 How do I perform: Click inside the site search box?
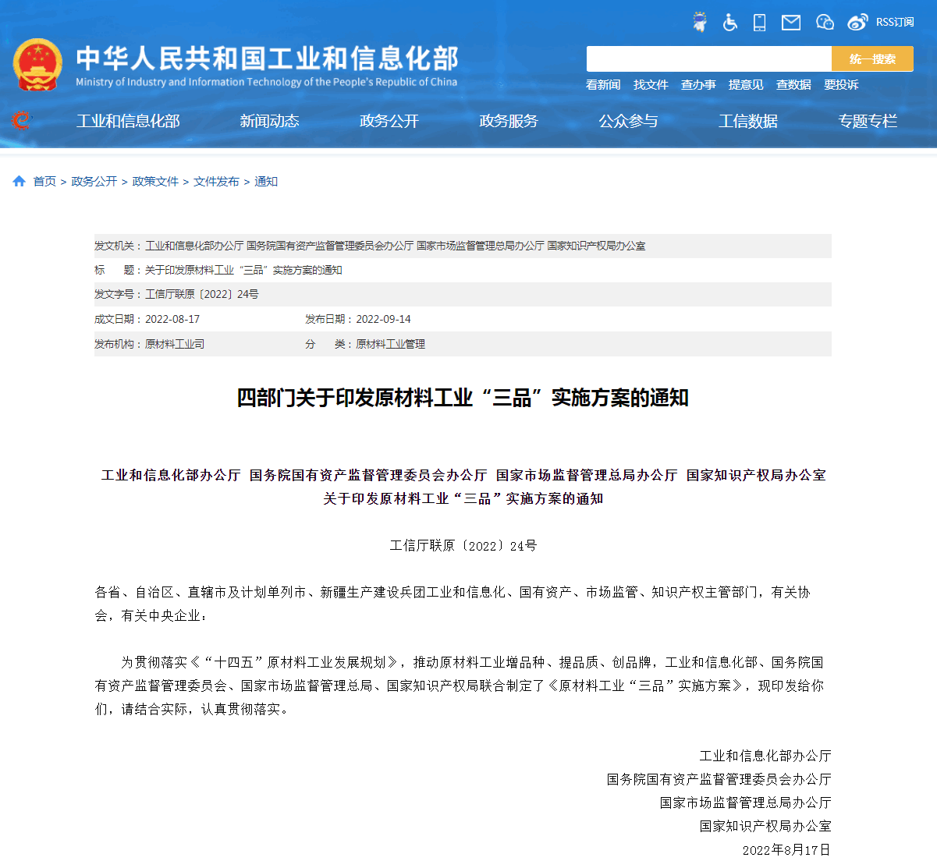[x=708, y=59]
